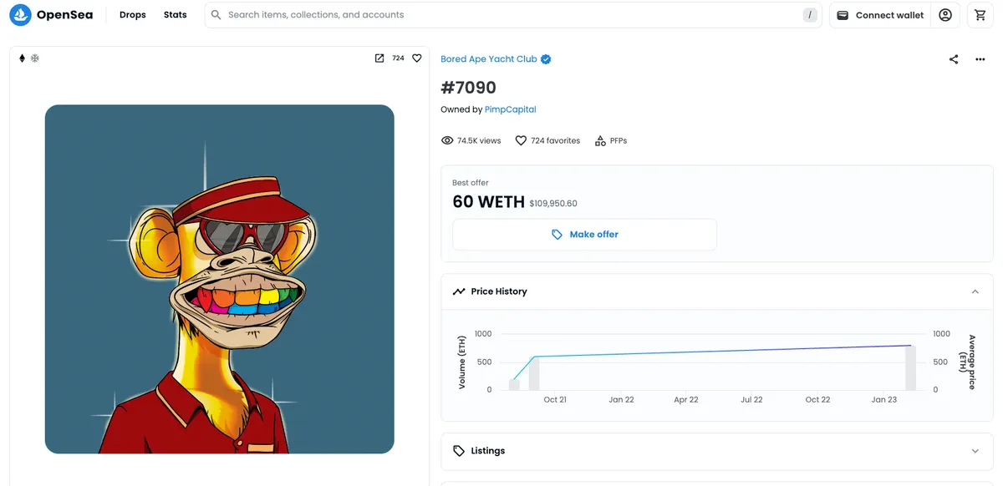Open the three-dot more options menu
Screen dimensions: 1003x486
pos(980,59)
